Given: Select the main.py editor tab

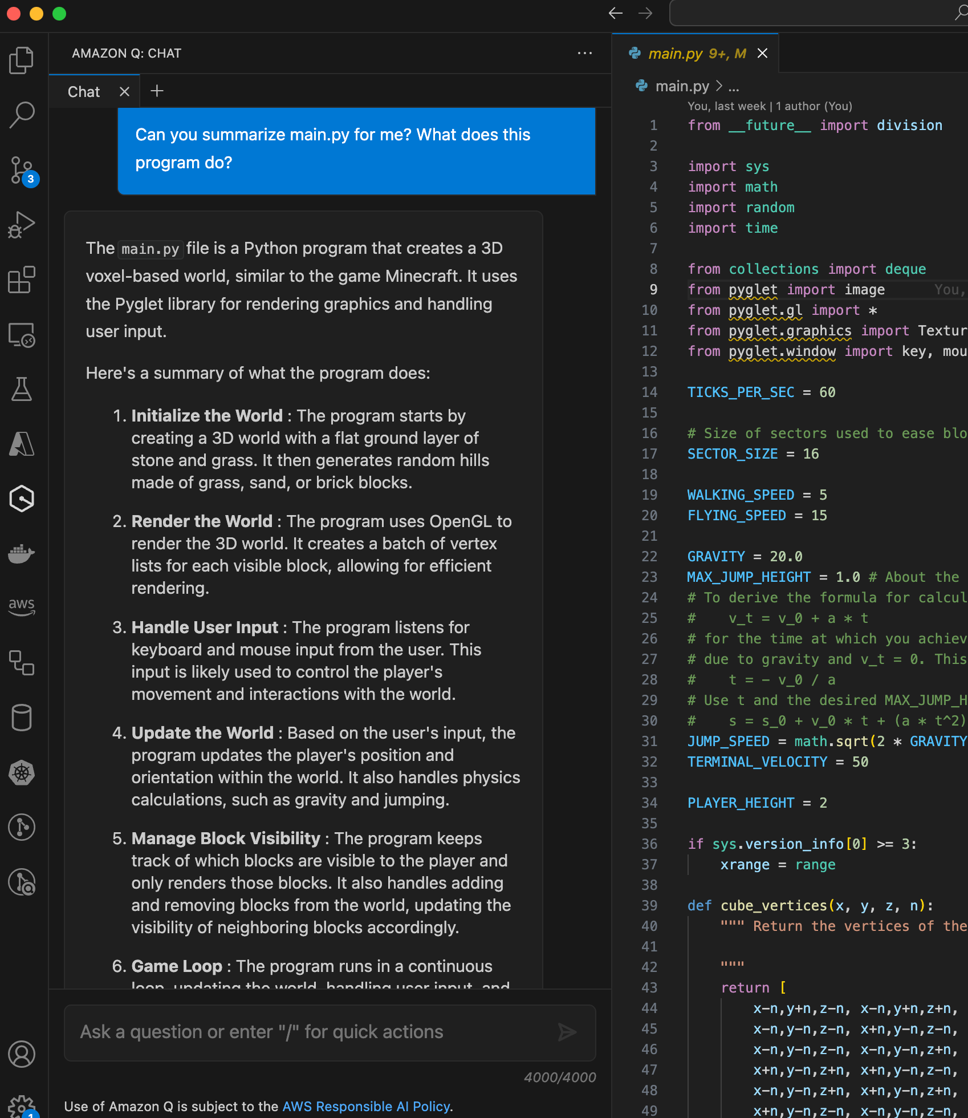Looking at the screenshot, I should point(697,53).
